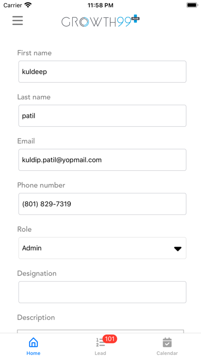Open the Calendar check icon
Screen dimensions: 201x357
(x=167, y=343)
